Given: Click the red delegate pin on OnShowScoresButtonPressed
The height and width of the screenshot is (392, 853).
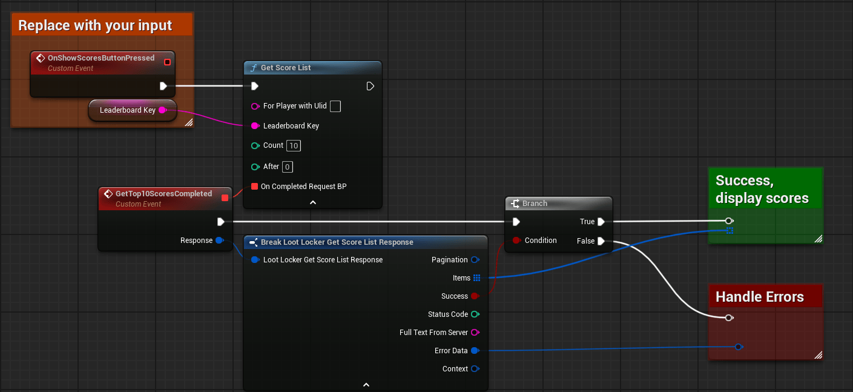Looking at the screenshot, I should (168, 62).
